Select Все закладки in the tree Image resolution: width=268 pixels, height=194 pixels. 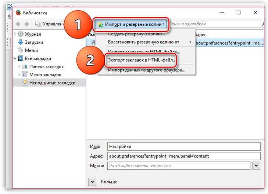(x=38, y=58)
